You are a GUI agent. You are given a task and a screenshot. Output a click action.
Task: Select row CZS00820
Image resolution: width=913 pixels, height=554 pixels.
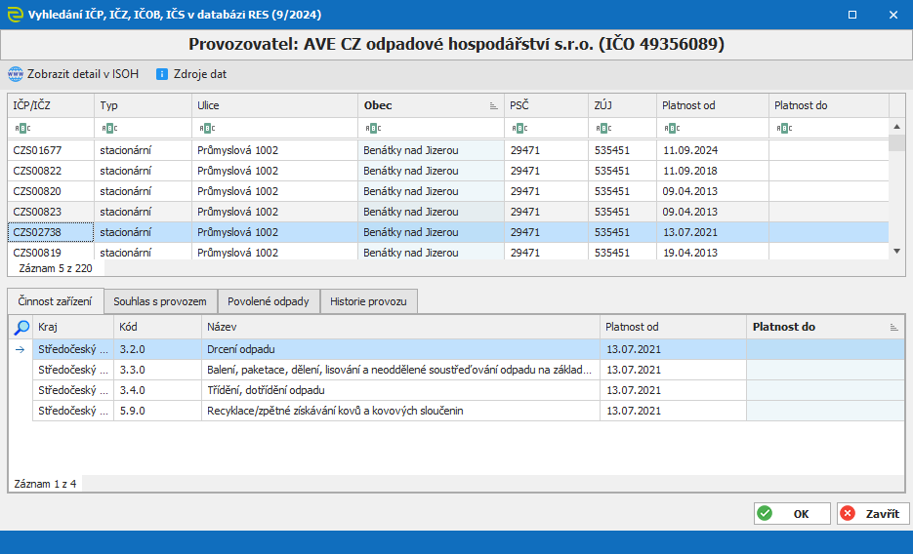coord(448,191)
